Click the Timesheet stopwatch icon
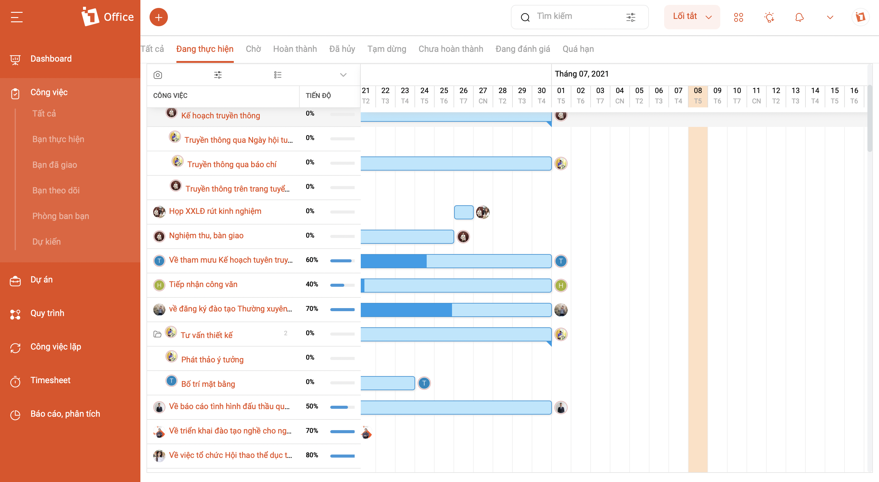Screen dimensions: 879x482 [x=15, y=381]
